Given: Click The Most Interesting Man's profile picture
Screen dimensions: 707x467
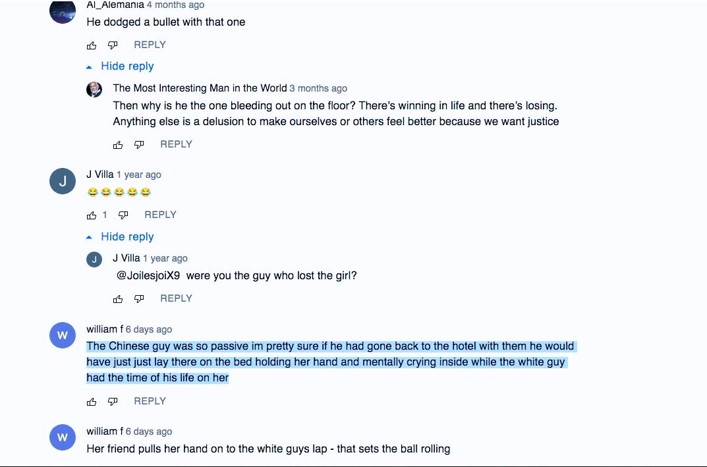Looking at the screenshot, I should (94, 90).
